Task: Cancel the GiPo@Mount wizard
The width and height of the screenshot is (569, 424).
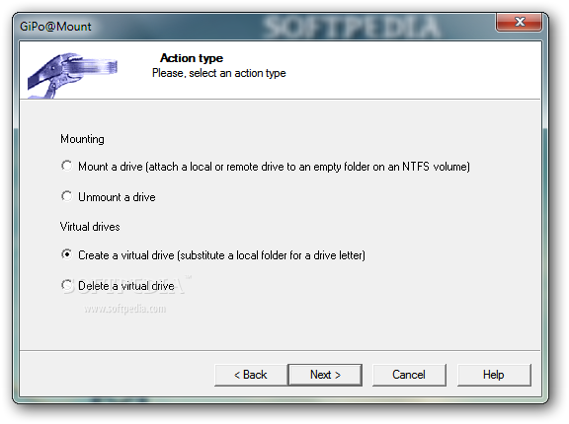Action: [x=409, y=375]
